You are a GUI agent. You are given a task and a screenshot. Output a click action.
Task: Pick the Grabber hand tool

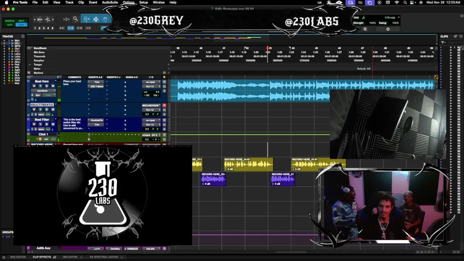[x=105, y=19]
